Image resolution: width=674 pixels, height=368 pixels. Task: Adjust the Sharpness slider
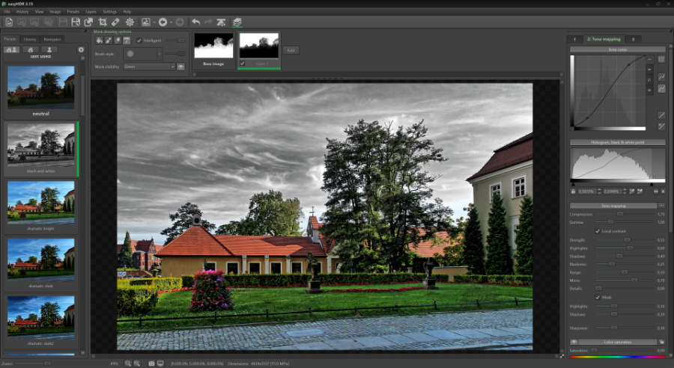click(624, 328)
